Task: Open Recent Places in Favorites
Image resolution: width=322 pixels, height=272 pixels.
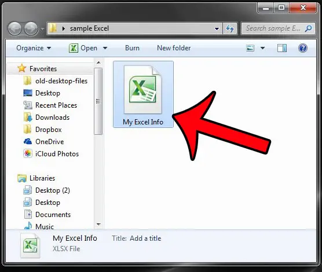Action: point(56,105)
